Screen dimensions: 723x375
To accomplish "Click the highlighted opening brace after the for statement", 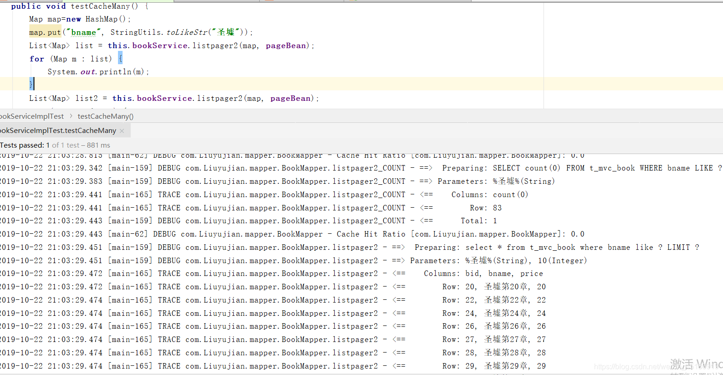I will (120, 59).
